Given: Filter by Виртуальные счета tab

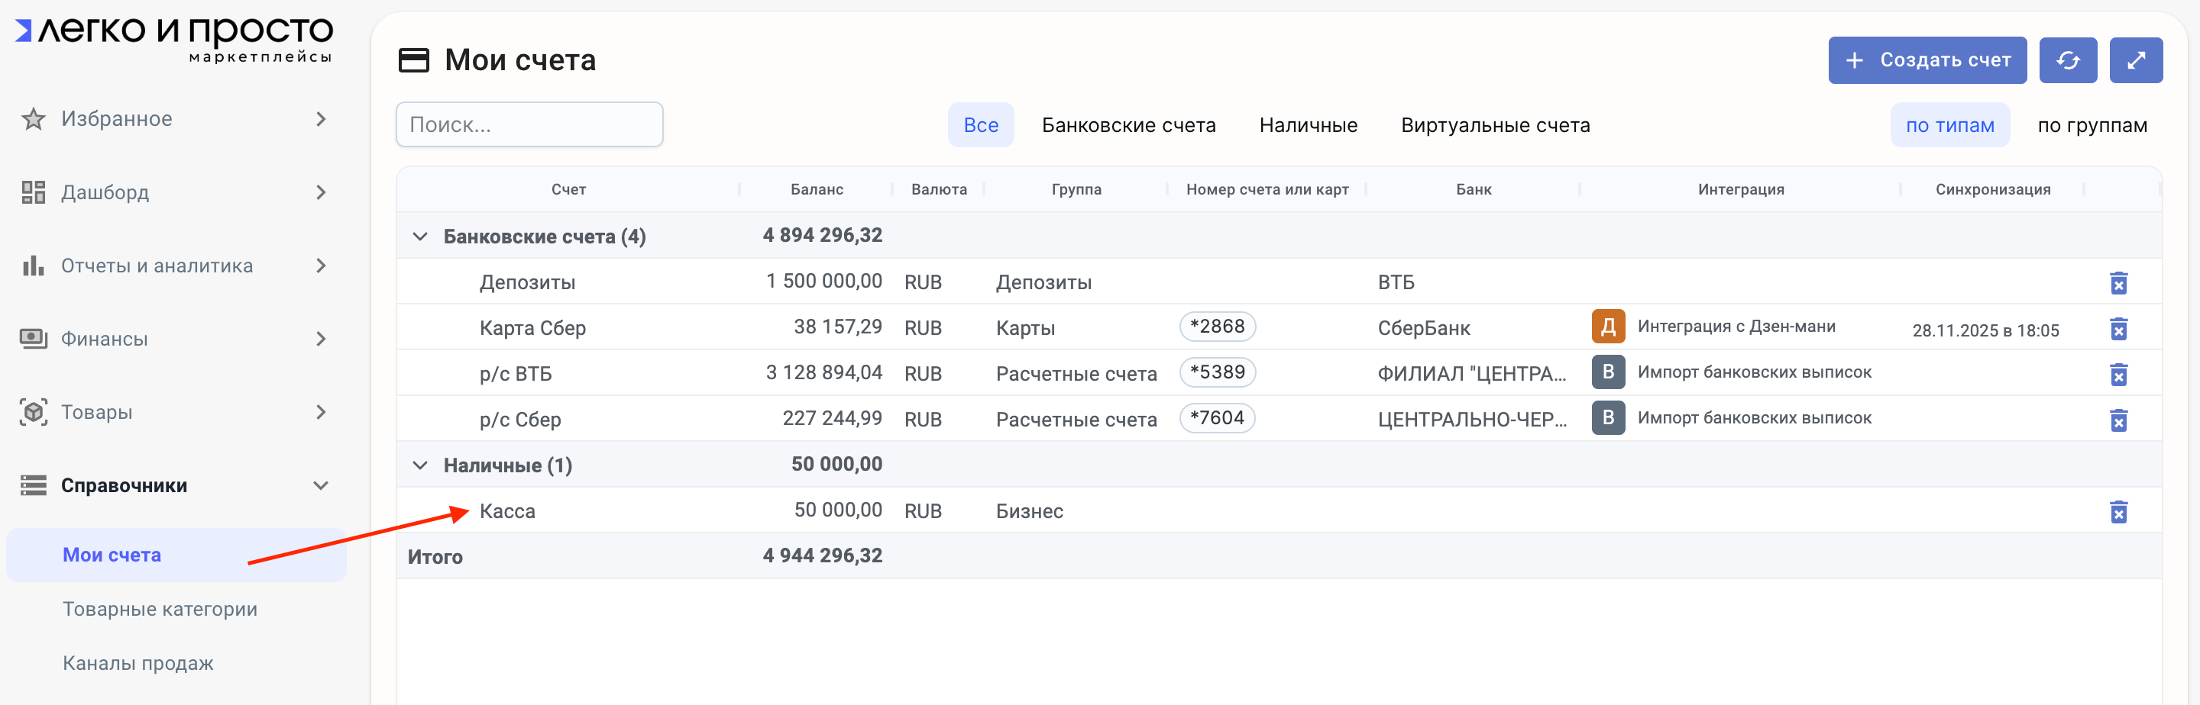Looking at the screenshot, I should (1495, 125).
